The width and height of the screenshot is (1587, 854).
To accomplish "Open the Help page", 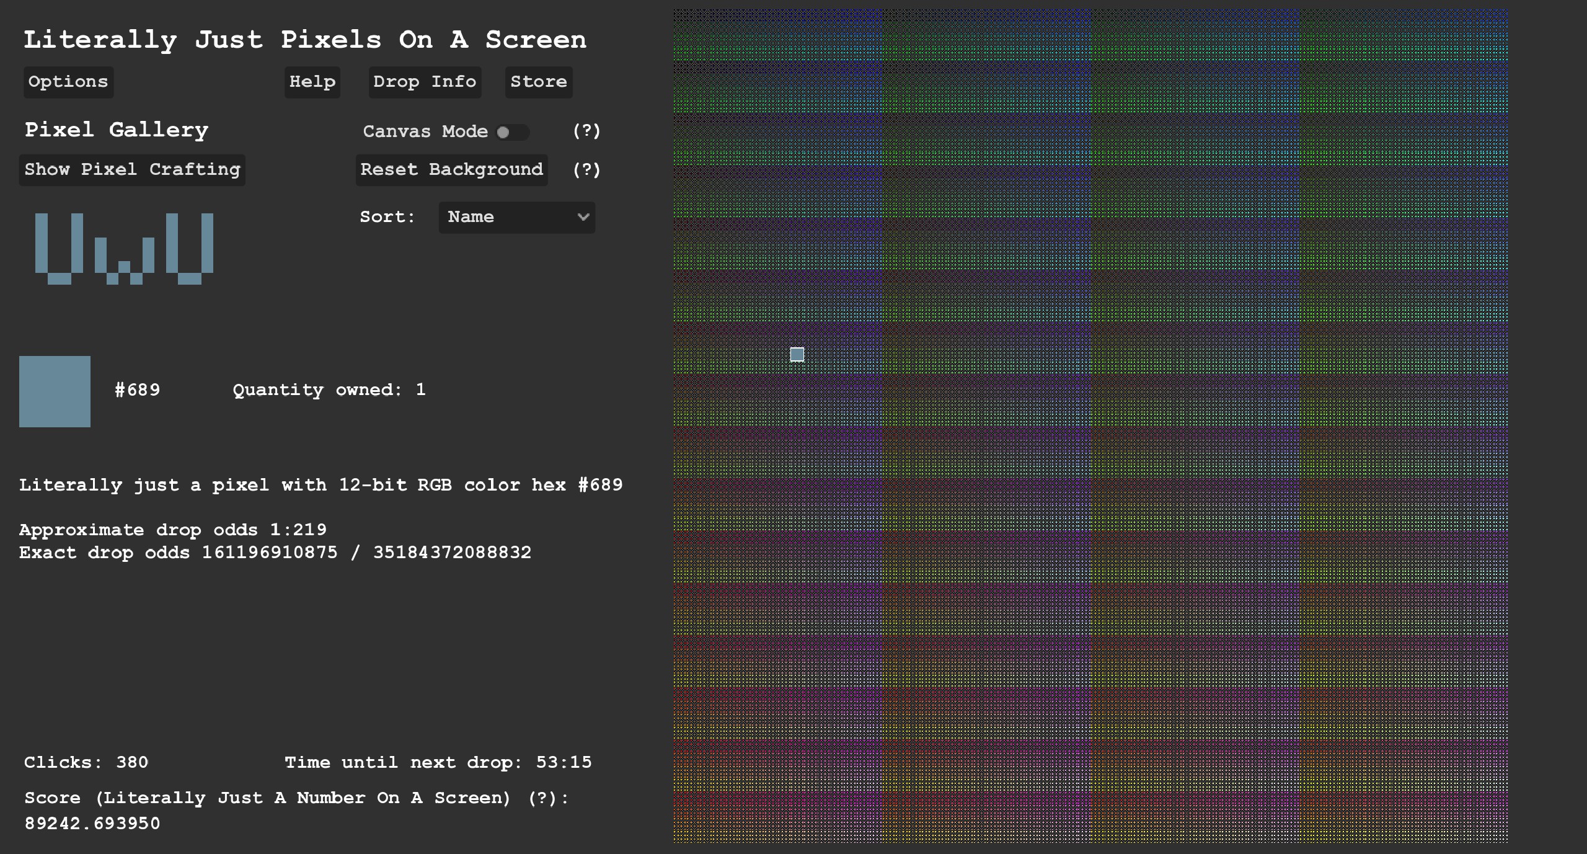I will click(312, 82).
